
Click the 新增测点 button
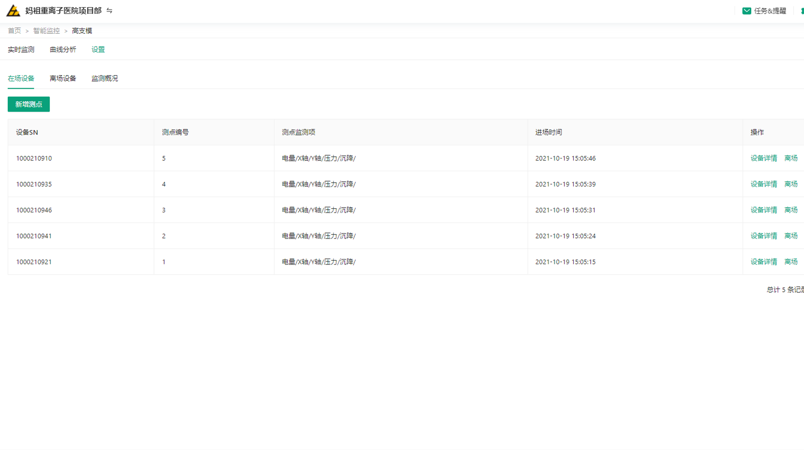29,104
